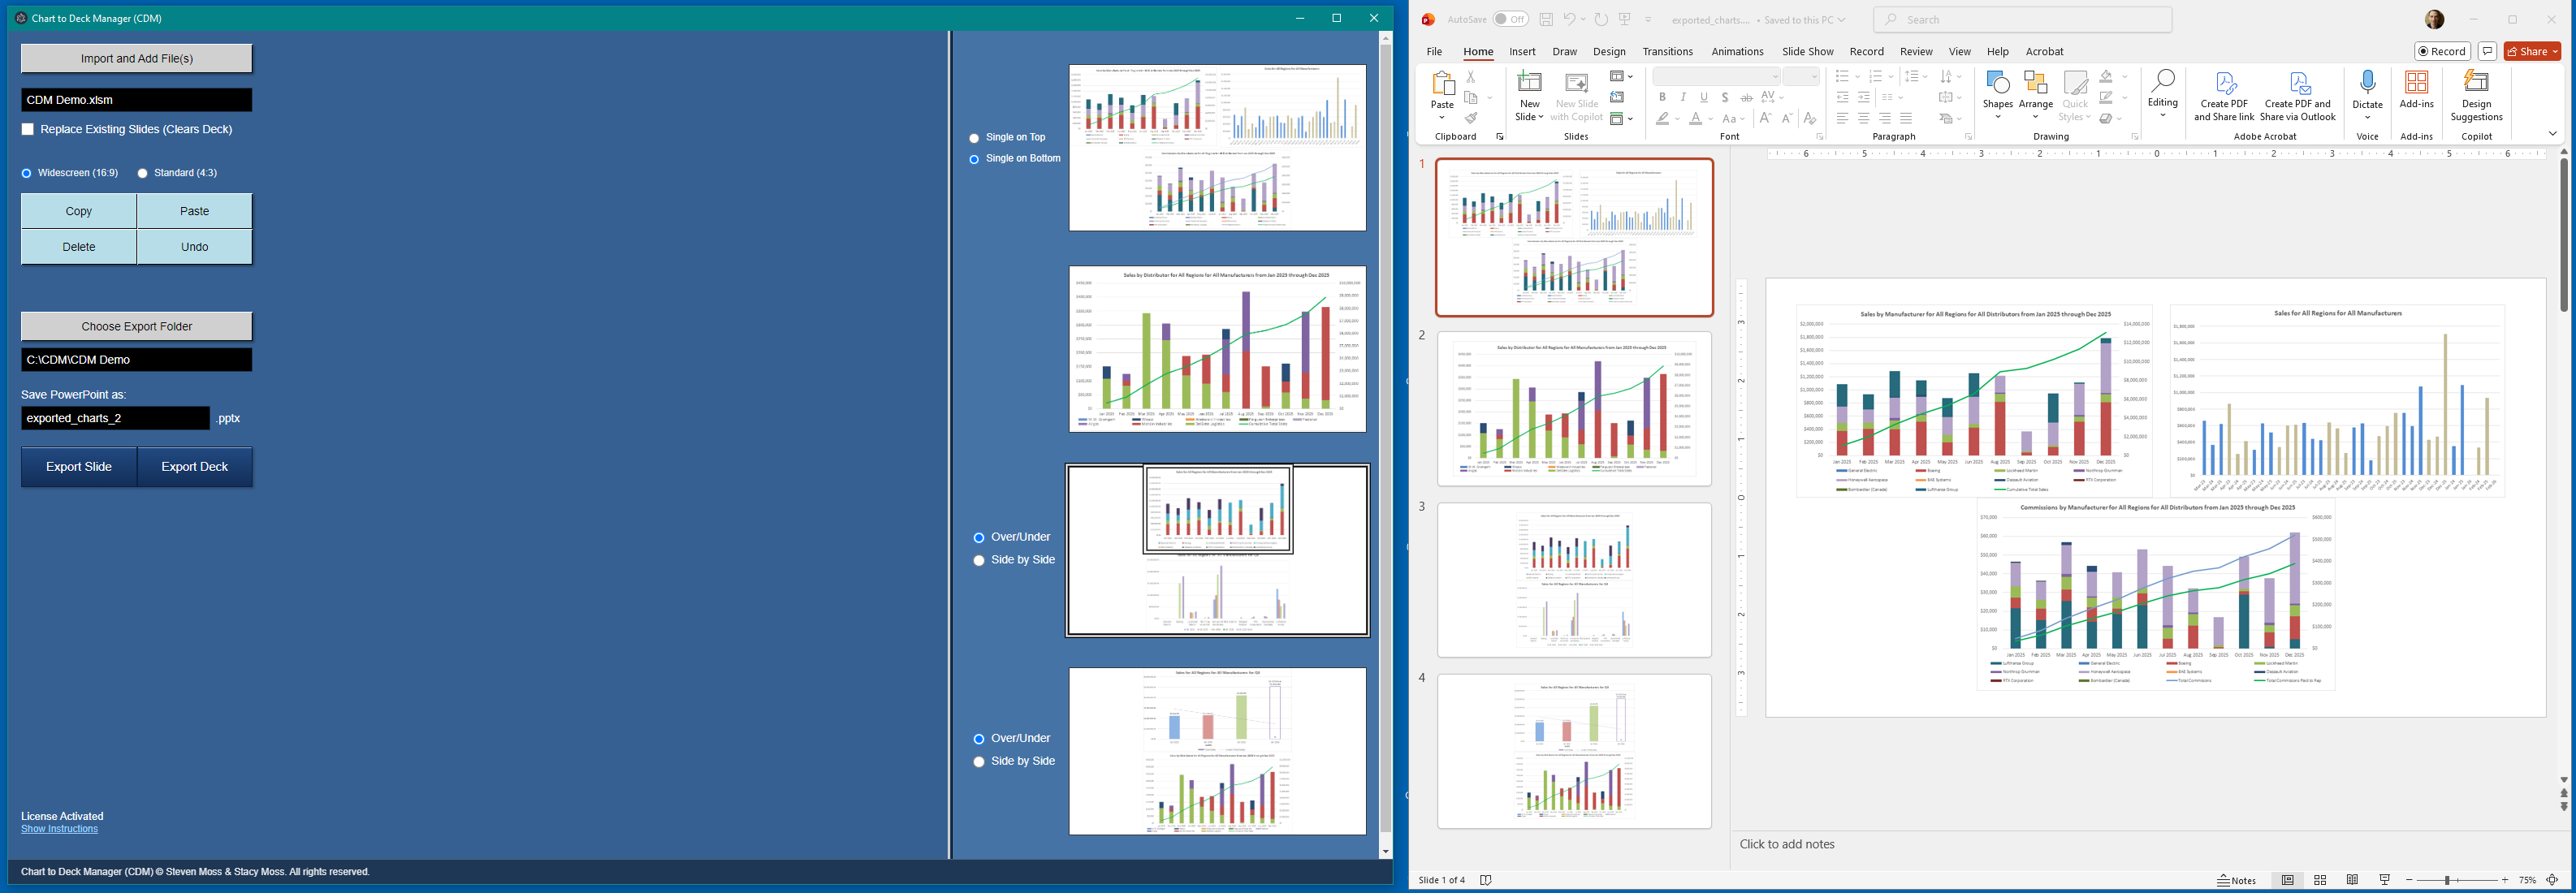Start a presentation Record
This screenshot has width=2576, height=893.
[x=2442, y=51]
